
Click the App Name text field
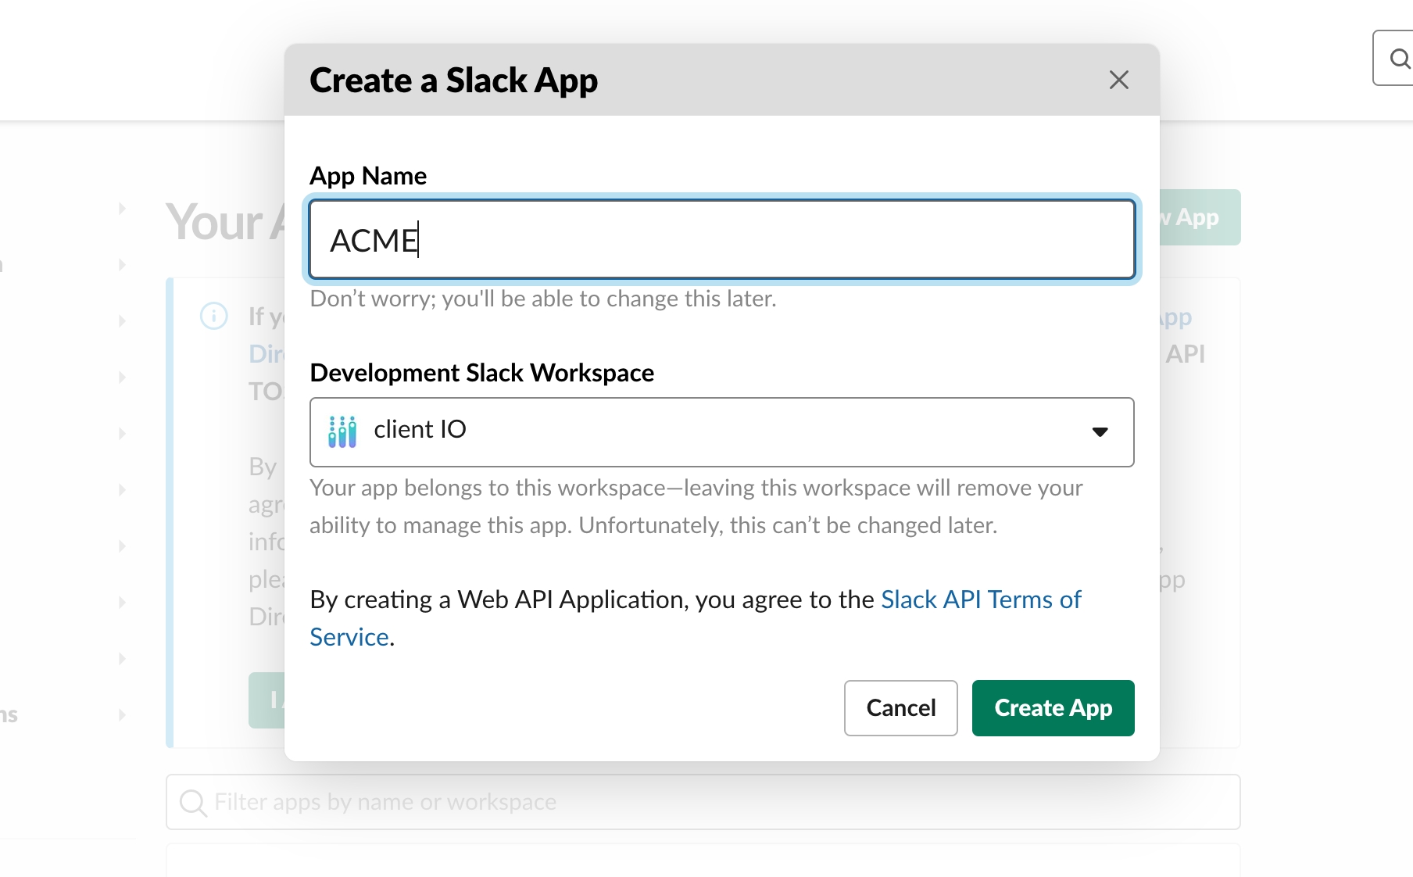click(x=721, y=240)
